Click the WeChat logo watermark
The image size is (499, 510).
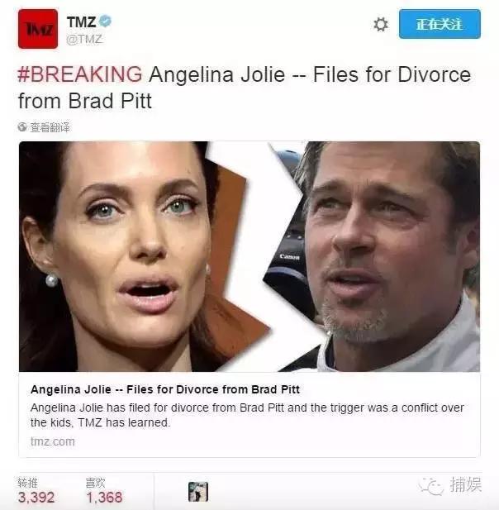point(431,485)
